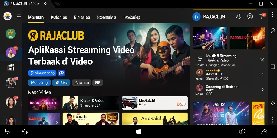Click the round avatar icon in Sceaning row
Viewport: 277px width, 138px height.
[x=199, y=88]
